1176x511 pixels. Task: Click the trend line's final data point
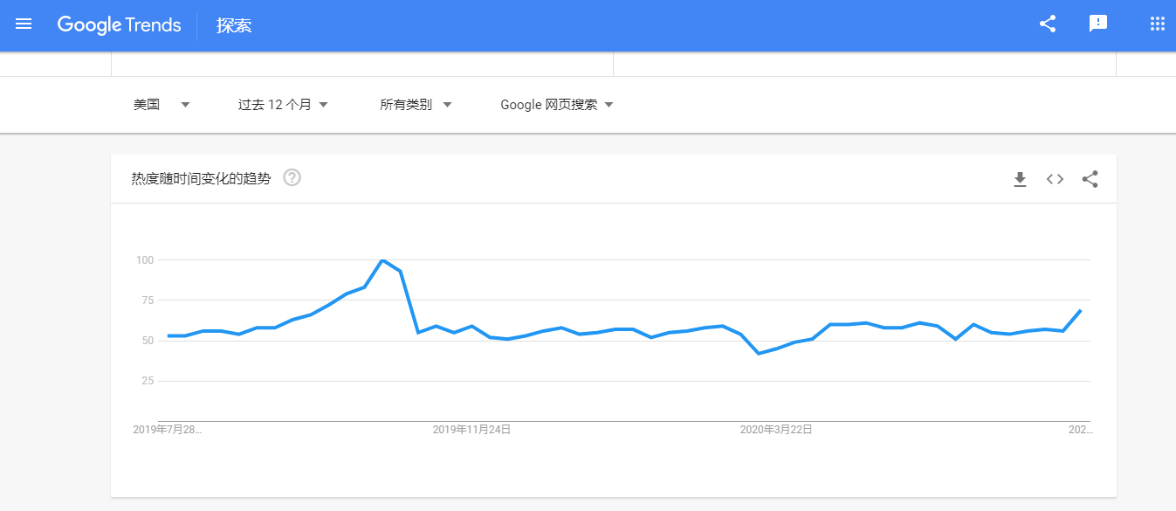1081,311
